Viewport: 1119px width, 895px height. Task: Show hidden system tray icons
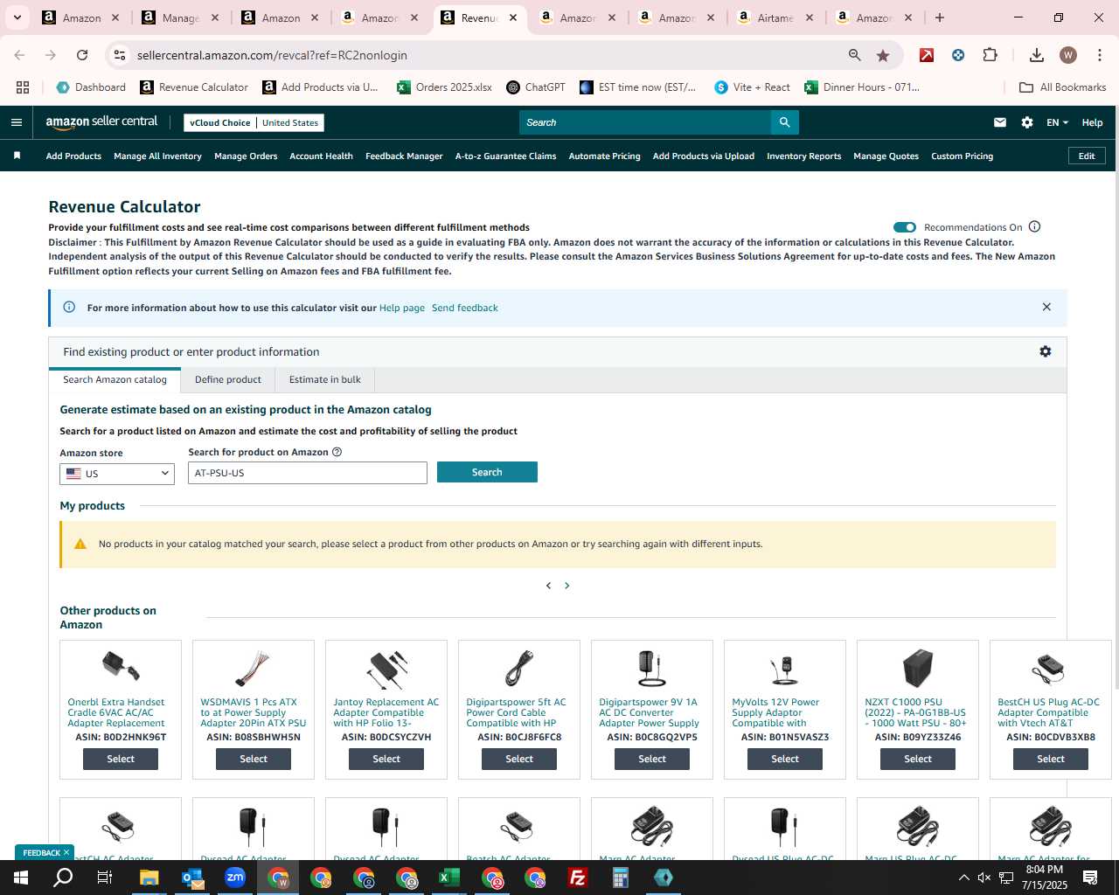[963, 878]
